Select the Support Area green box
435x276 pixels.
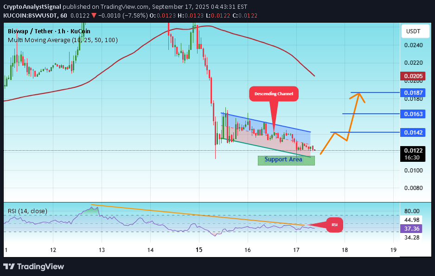click(286, 161)
